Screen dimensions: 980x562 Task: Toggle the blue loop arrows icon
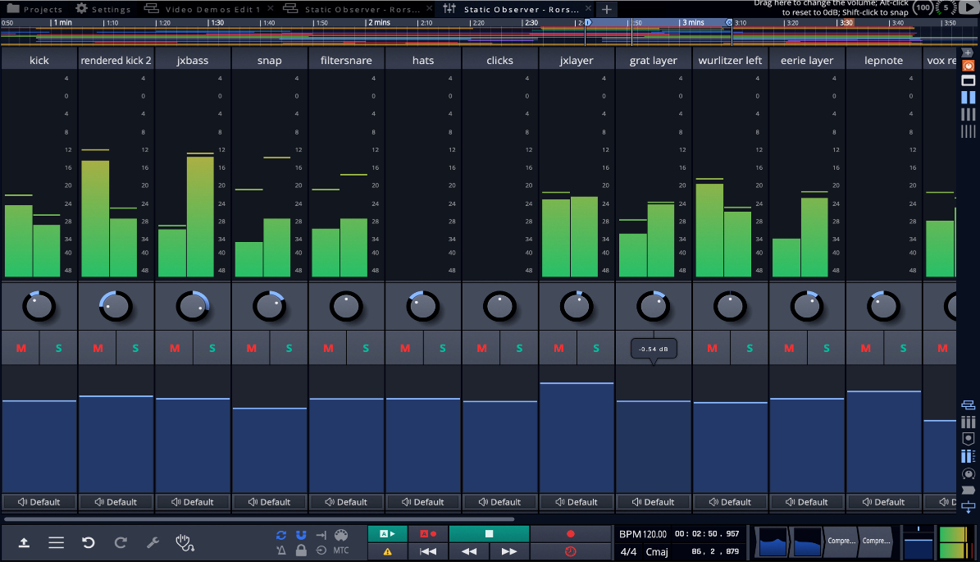(281, 535)
